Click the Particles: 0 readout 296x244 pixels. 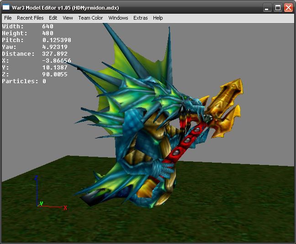click(x=24, y=81)
